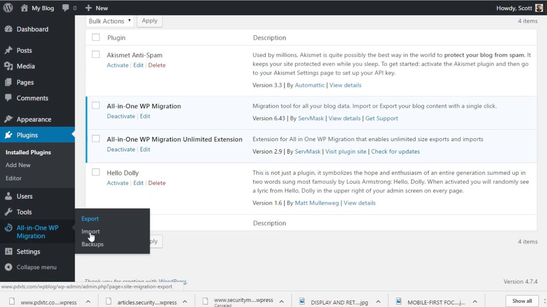
Task: Click the articles.security download file icon
Action: pyautogui.click(x=109, y=301)
